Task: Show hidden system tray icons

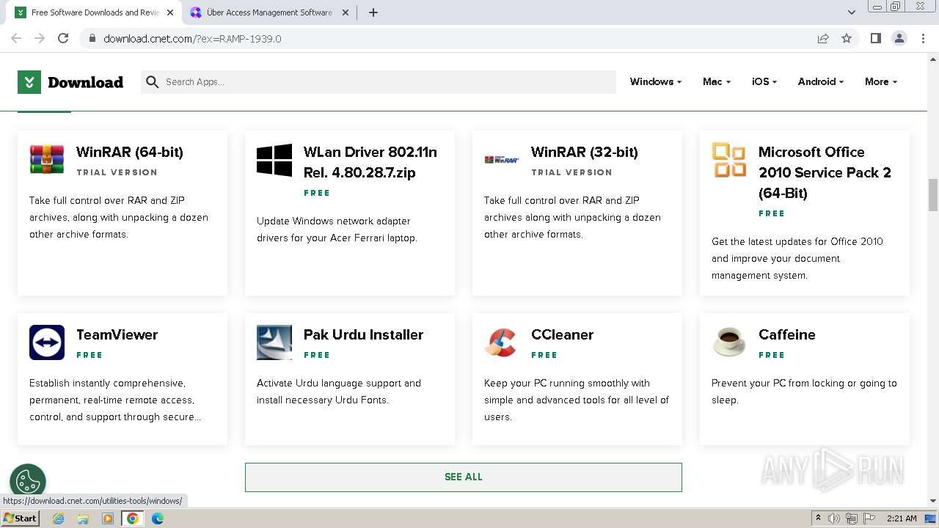Action: click(819, 518)
